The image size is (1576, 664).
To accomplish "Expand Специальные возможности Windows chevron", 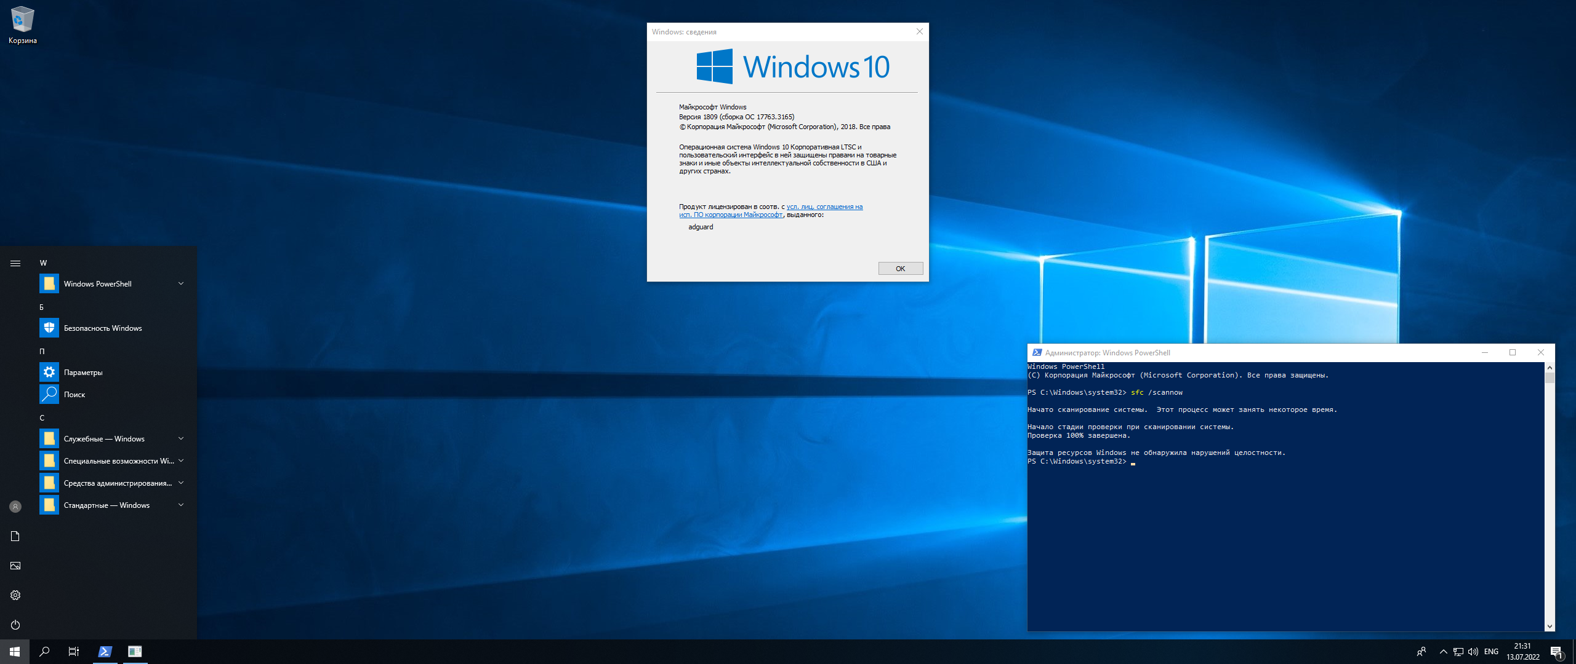I will pyautogui.click(x=181, y=460).
